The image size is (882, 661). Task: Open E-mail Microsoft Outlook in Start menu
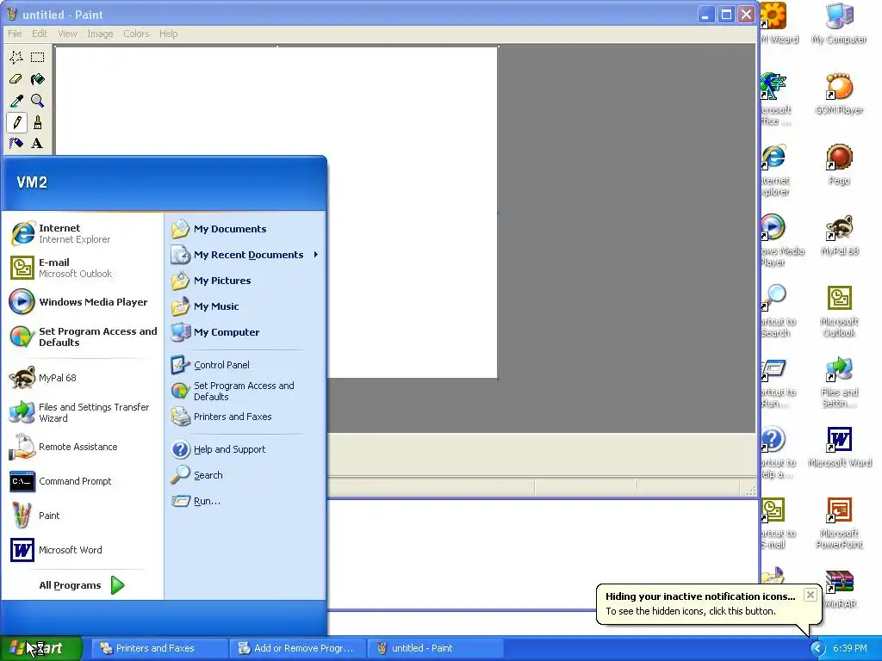tap(83, 268)
